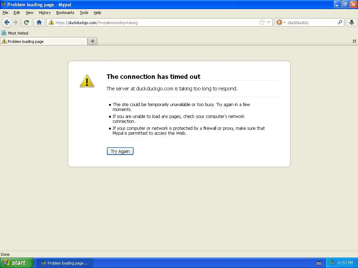Click the Windows start button
Viewport: 358px width, 268px height.
coord(17,263)
